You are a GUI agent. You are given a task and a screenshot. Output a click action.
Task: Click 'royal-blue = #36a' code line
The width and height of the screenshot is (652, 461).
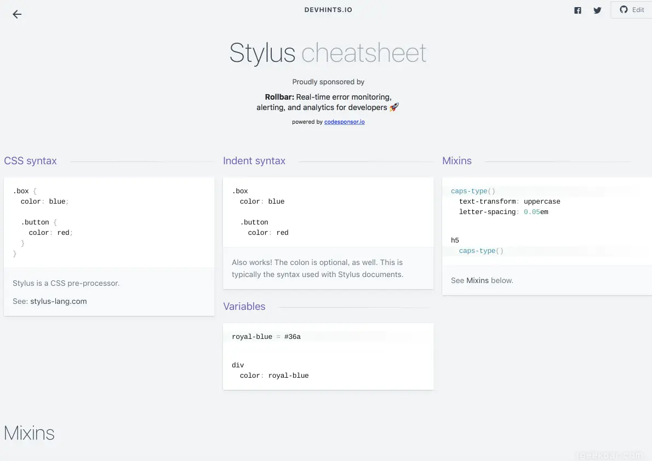(x=266, y=337)
